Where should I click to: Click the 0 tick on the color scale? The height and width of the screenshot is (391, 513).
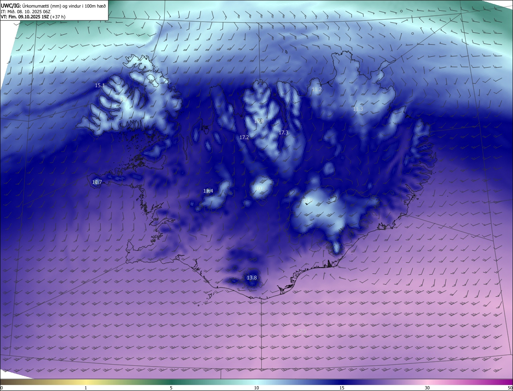(2, 388)
